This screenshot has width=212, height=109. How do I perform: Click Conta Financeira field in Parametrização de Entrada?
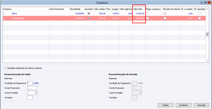pyautogui.click(x=137, y=88)
